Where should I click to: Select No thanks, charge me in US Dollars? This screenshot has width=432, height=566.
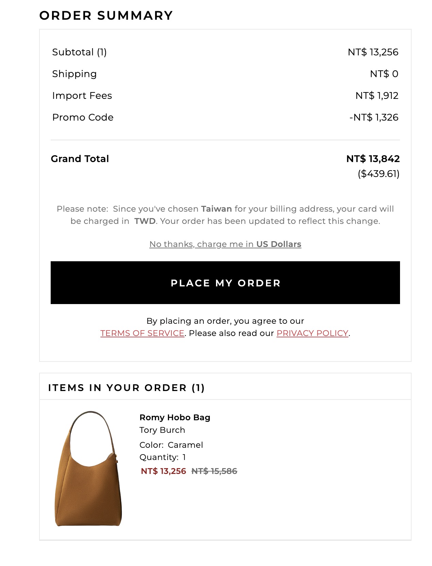click(x=225, y=244)
